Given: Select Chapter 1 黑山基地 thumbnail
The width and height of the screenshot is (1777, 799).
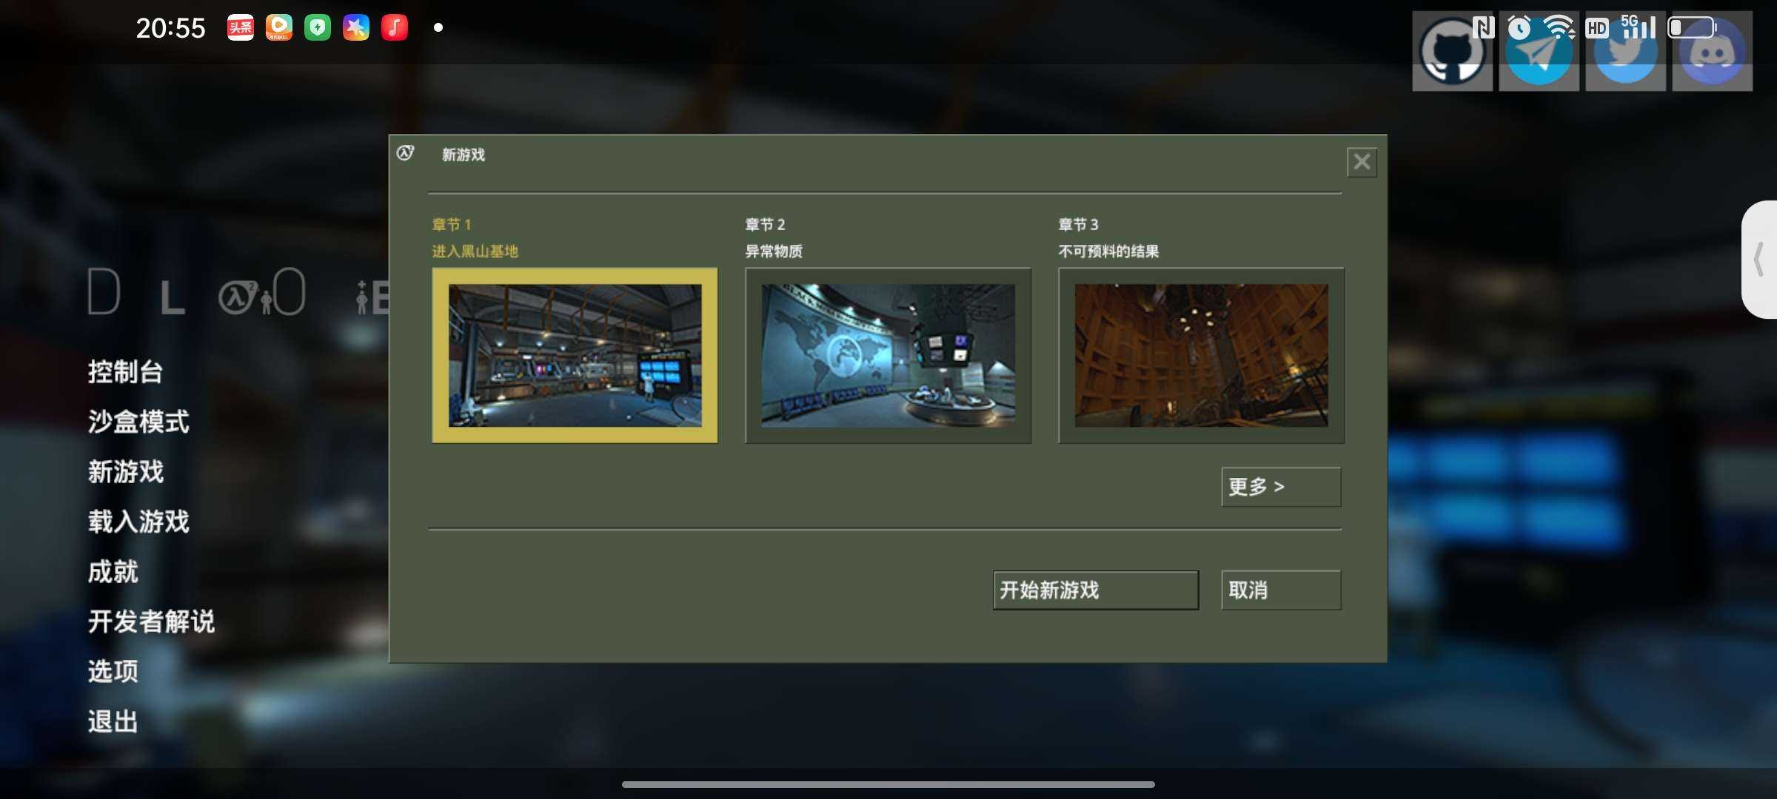Looking at the screenshot, I should [575, 355].
